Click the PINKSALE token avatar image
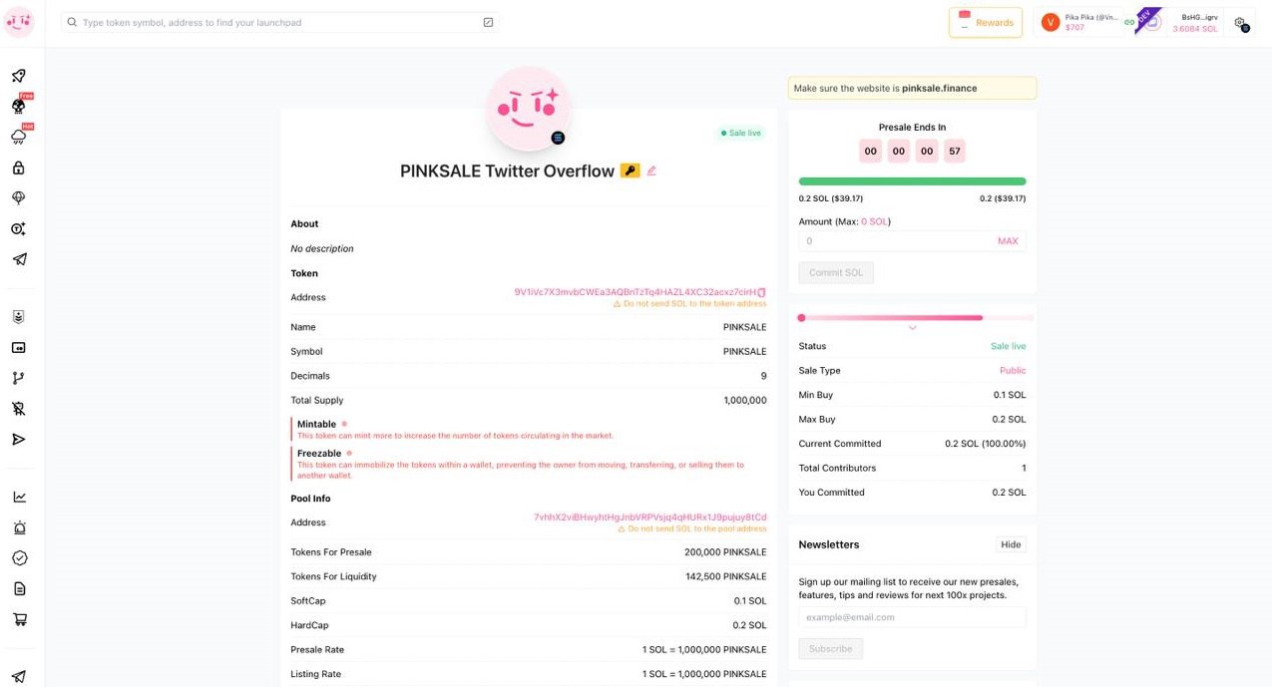Image resolution: width=1272 pixels, height=687 pixels. pyautogui.click(x=529, y=109)
